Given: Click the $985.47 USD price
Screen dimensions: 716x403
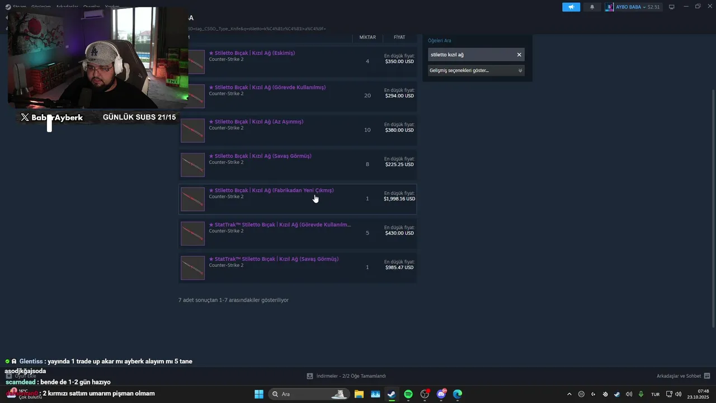Looking at the screenshot, I should click(399, 268).
